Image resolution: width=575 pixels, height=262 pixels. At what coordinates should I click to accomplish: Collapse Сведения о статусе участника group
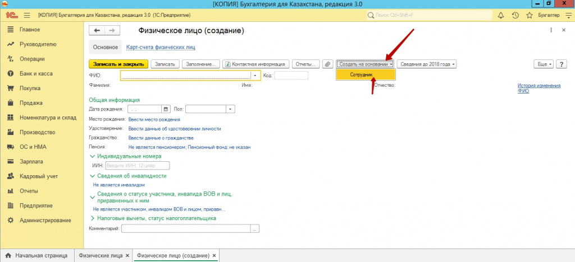92,197
